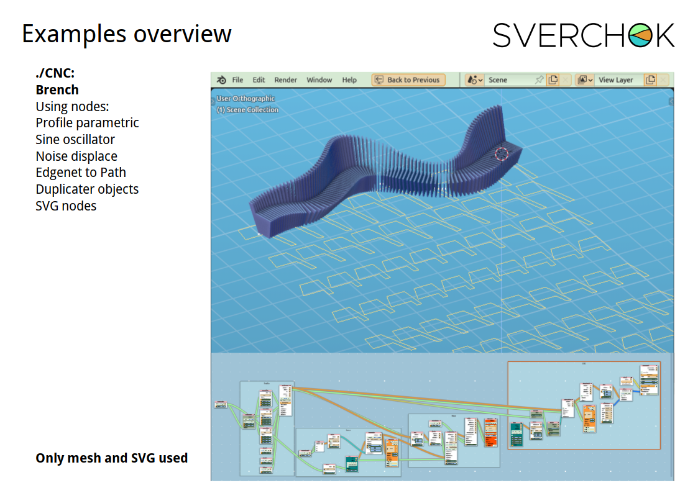Image resolution: width=698 pixels, height=493 pixels.
Task: Open the Render menu
Action: point(286,80)
